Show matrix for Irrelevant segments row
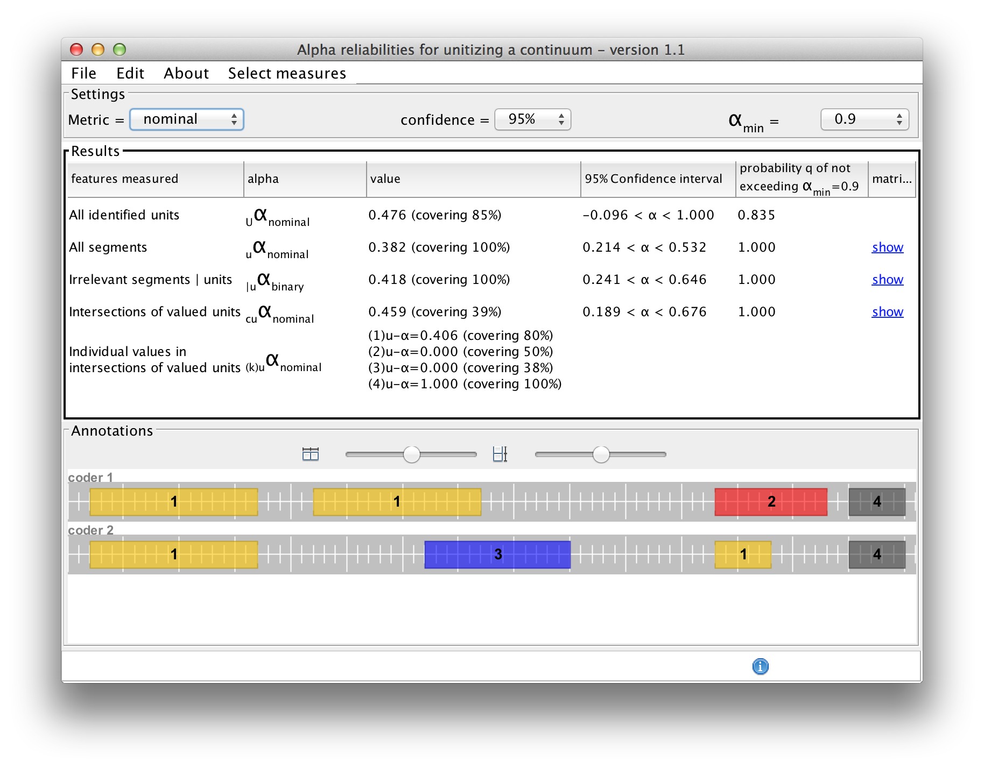Image resolution: width=984 pixels, height=768 pixels. point(887,280)
